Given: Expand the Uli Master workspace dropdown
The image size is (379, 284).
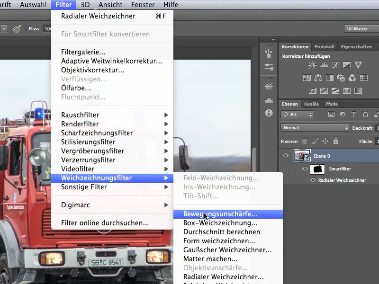Looking at the screenshot, I should [x=361, y=29].
